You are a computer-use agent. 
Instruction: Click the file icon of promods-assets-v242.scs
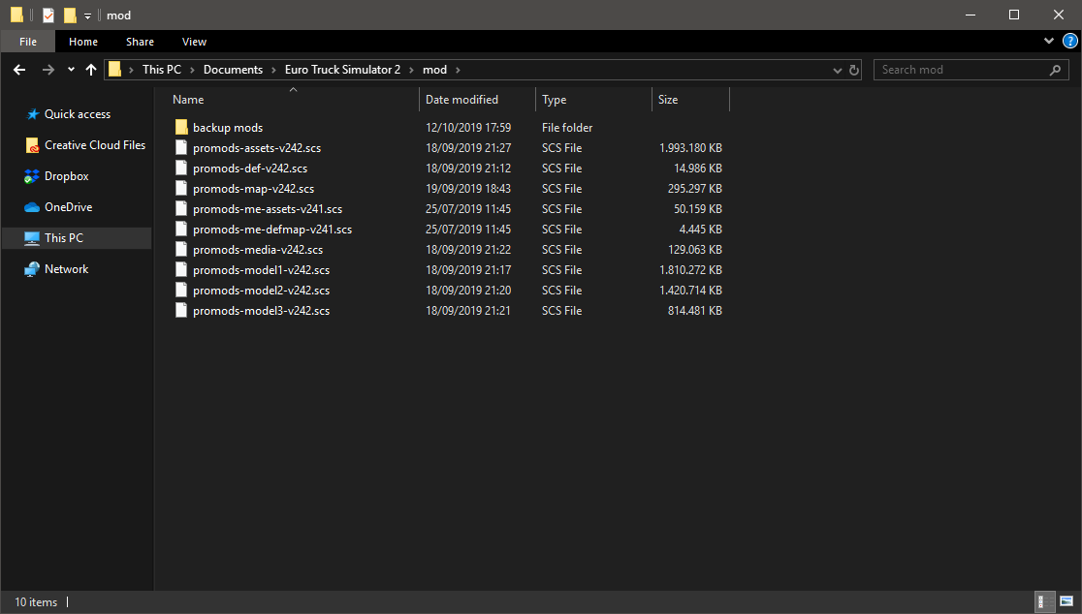coord(181,147)
